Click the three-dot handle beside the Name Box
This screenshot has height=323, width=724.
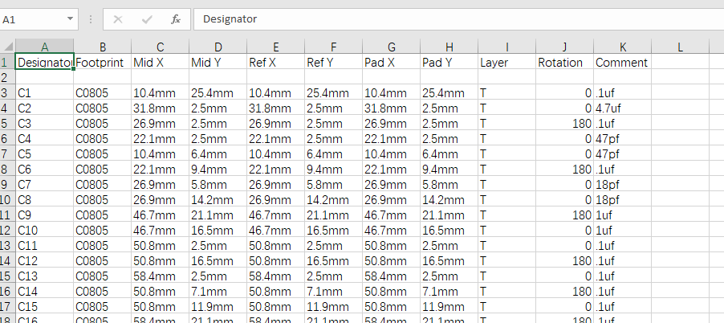pyautogui.click(x=91, y=18)
